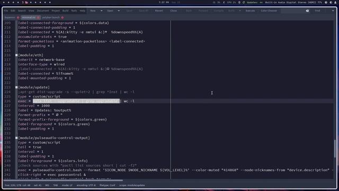The width and height of the screenshot is (339, 191).
Task: Click the Close toolbar button
Action: coord(173,11)
